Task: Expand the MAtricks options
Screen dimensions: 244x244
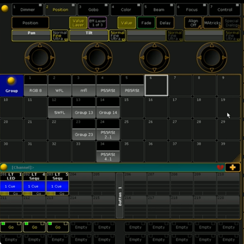Action: tap(212, 23)
